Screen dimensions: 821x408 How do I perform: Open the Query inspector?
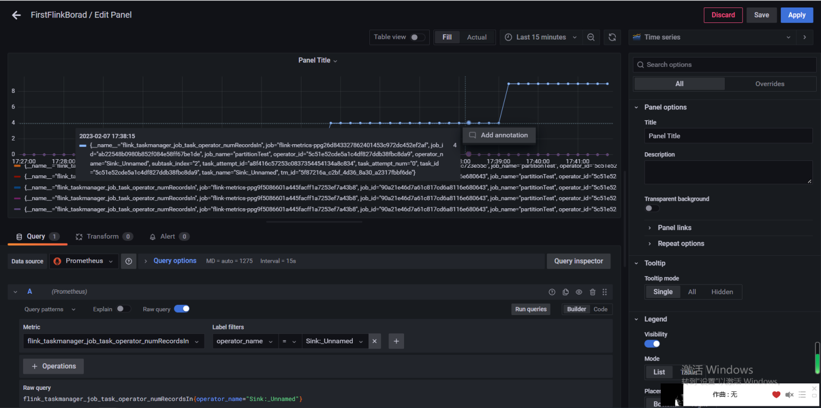coord(578,261)
